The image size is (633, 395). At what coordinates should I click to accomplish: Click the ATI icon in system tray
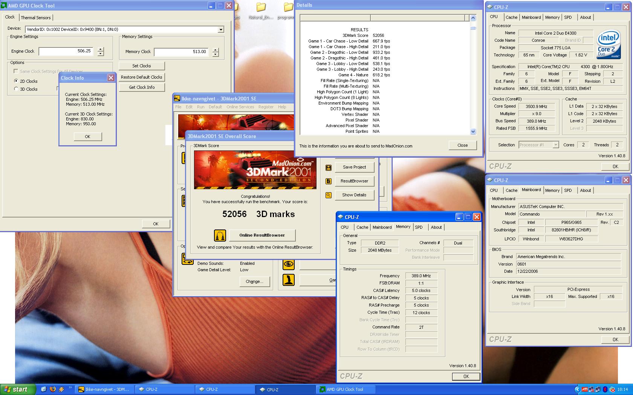(584, 389)
